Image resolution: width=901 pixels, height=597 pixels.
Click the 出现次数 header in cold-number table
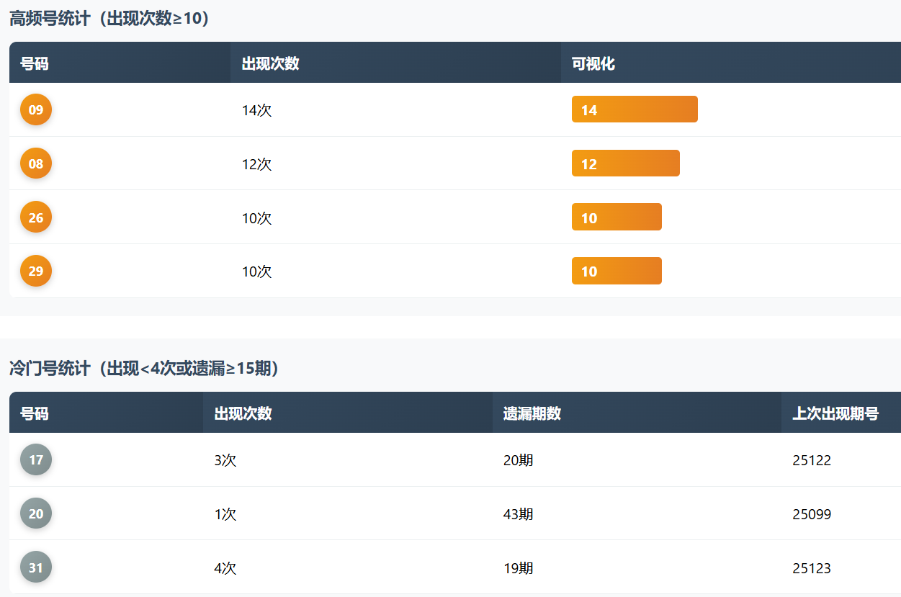click(x=243, y=413)
